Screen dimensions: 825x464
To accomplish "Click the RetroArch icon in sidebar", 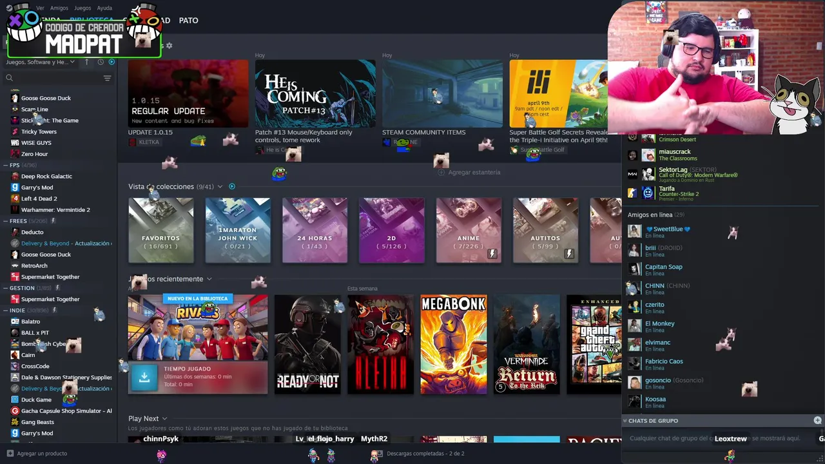I will 15,266.
